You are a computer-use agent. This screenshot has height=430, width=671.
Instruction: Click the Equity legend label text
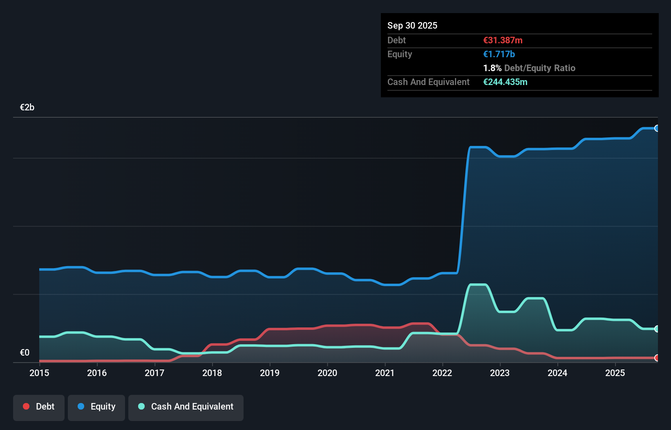point(103,406)
